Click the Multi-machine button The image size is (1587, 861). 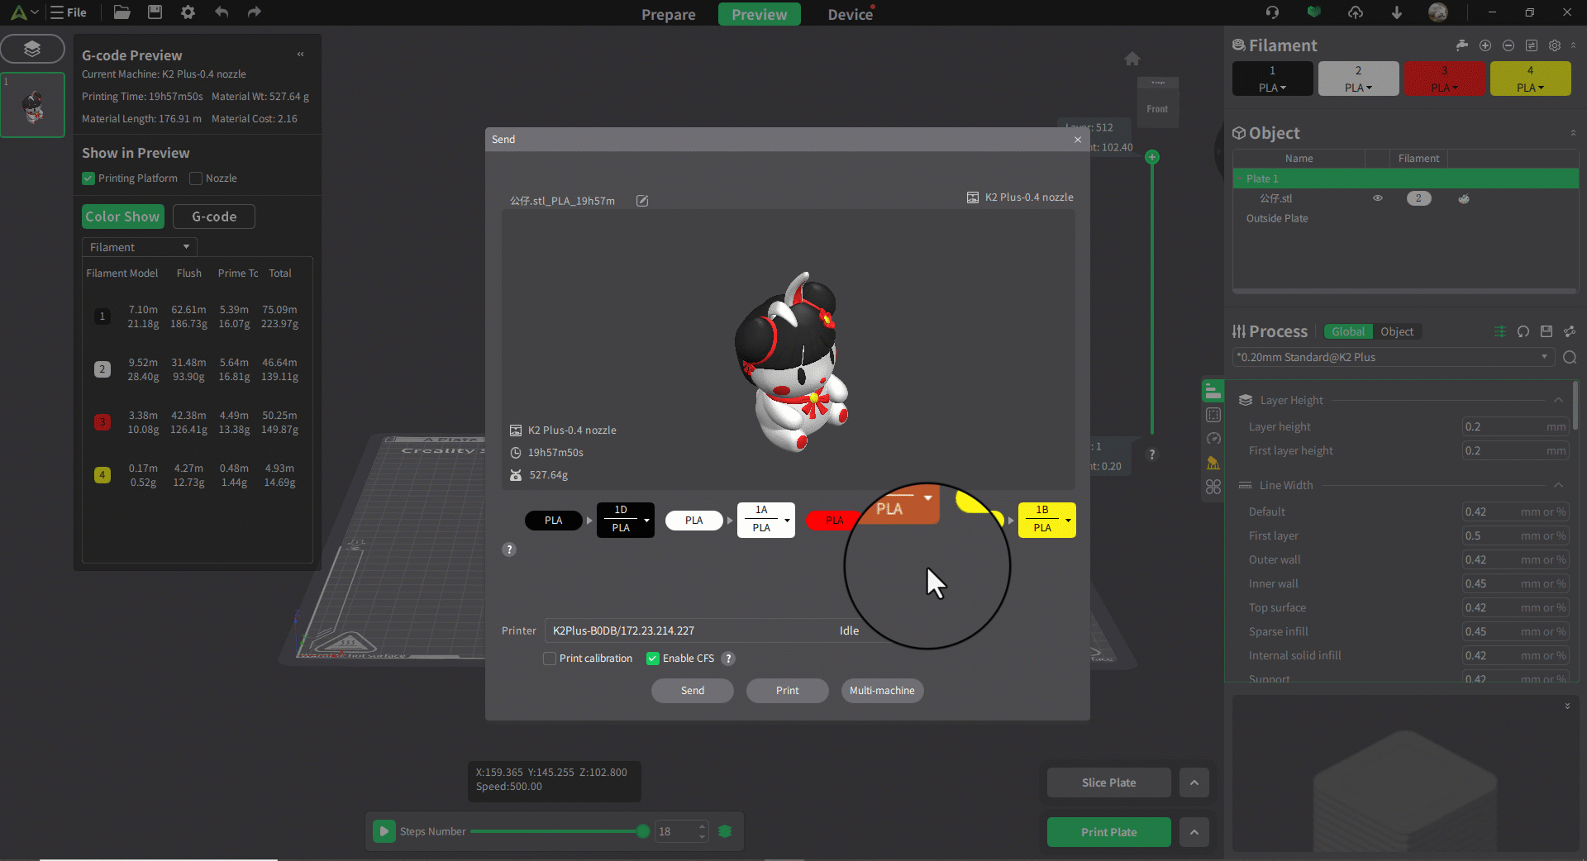[x=882, y=691]
